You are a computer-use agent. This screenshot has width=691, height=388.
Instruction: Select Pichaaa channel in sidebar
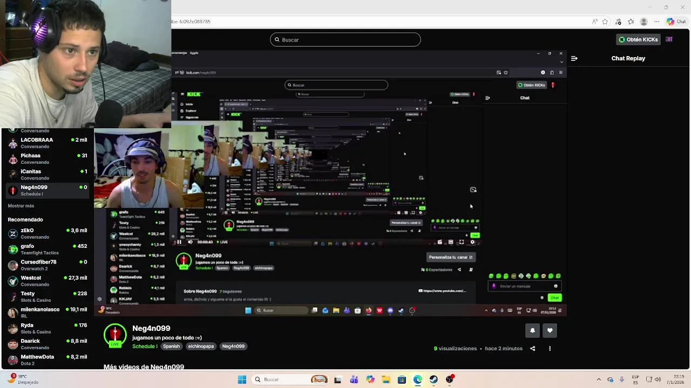coord(48,158)
